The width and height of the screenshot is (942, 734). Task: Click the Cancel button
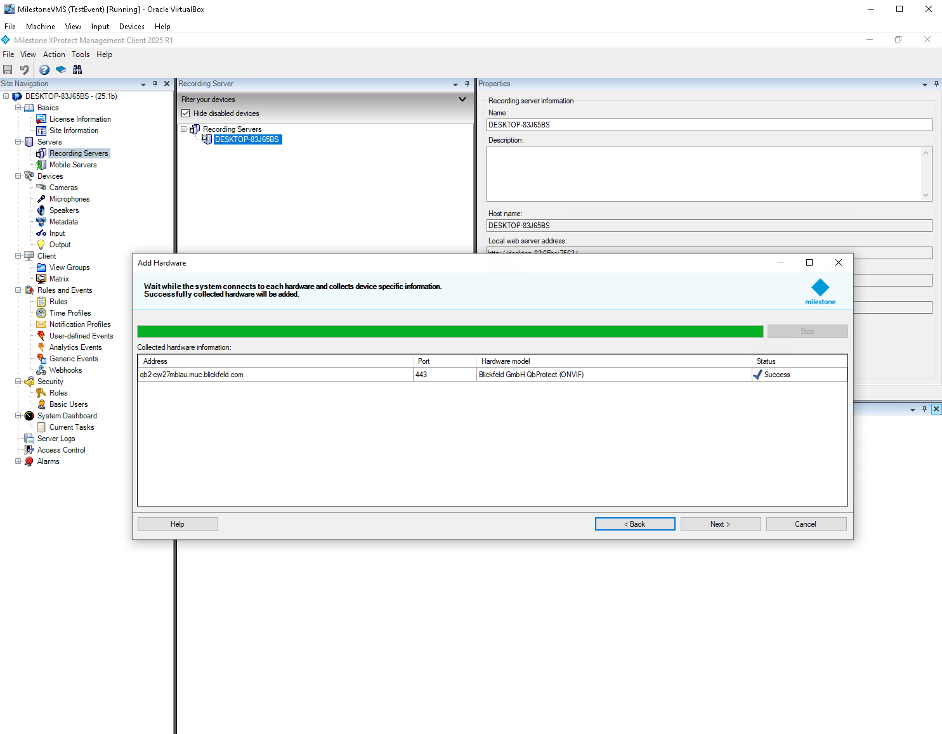click(x=806, y=524)
